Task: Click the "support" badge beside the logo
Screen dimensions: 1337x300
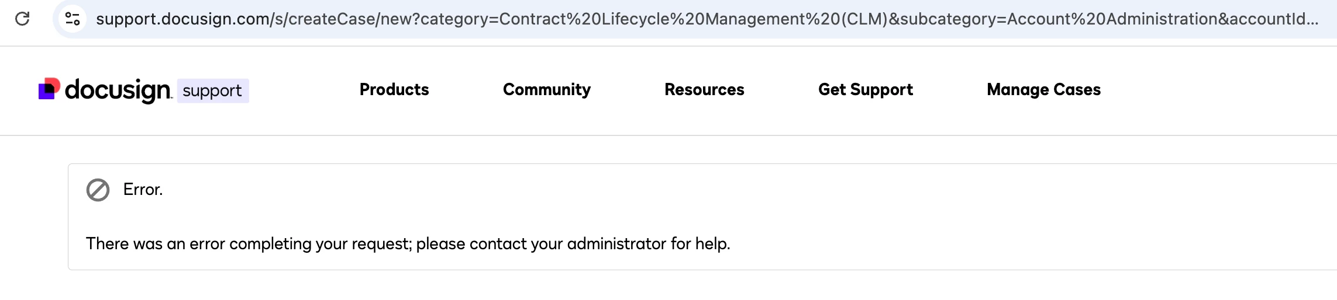Action: 212,91
